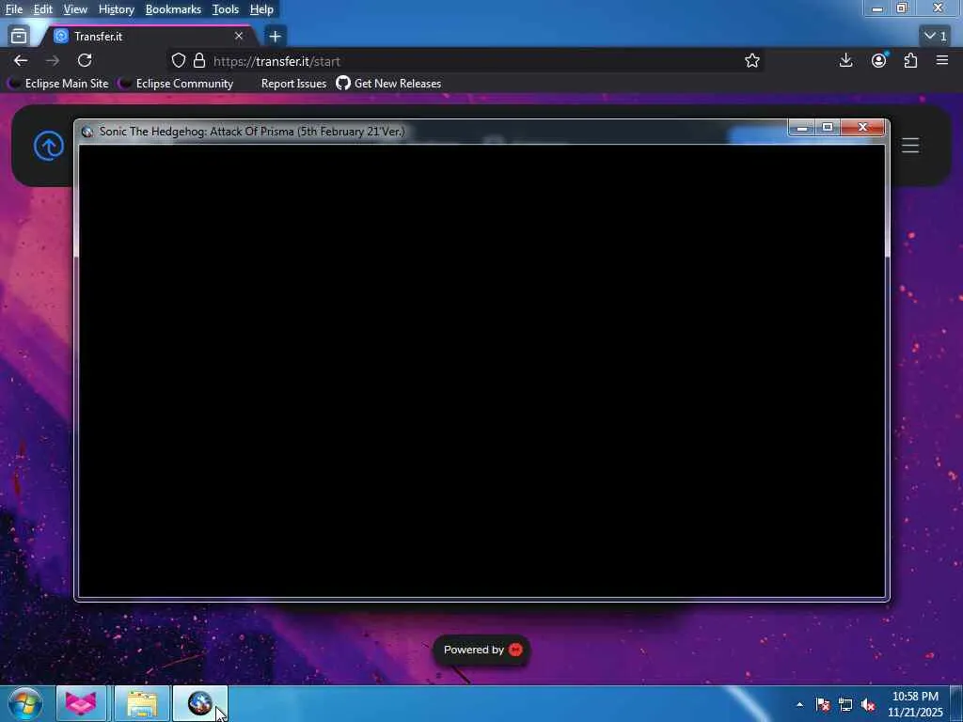Open the Action Center flag icon
This screenshot has width=963, height=722.
pos(823,705)
